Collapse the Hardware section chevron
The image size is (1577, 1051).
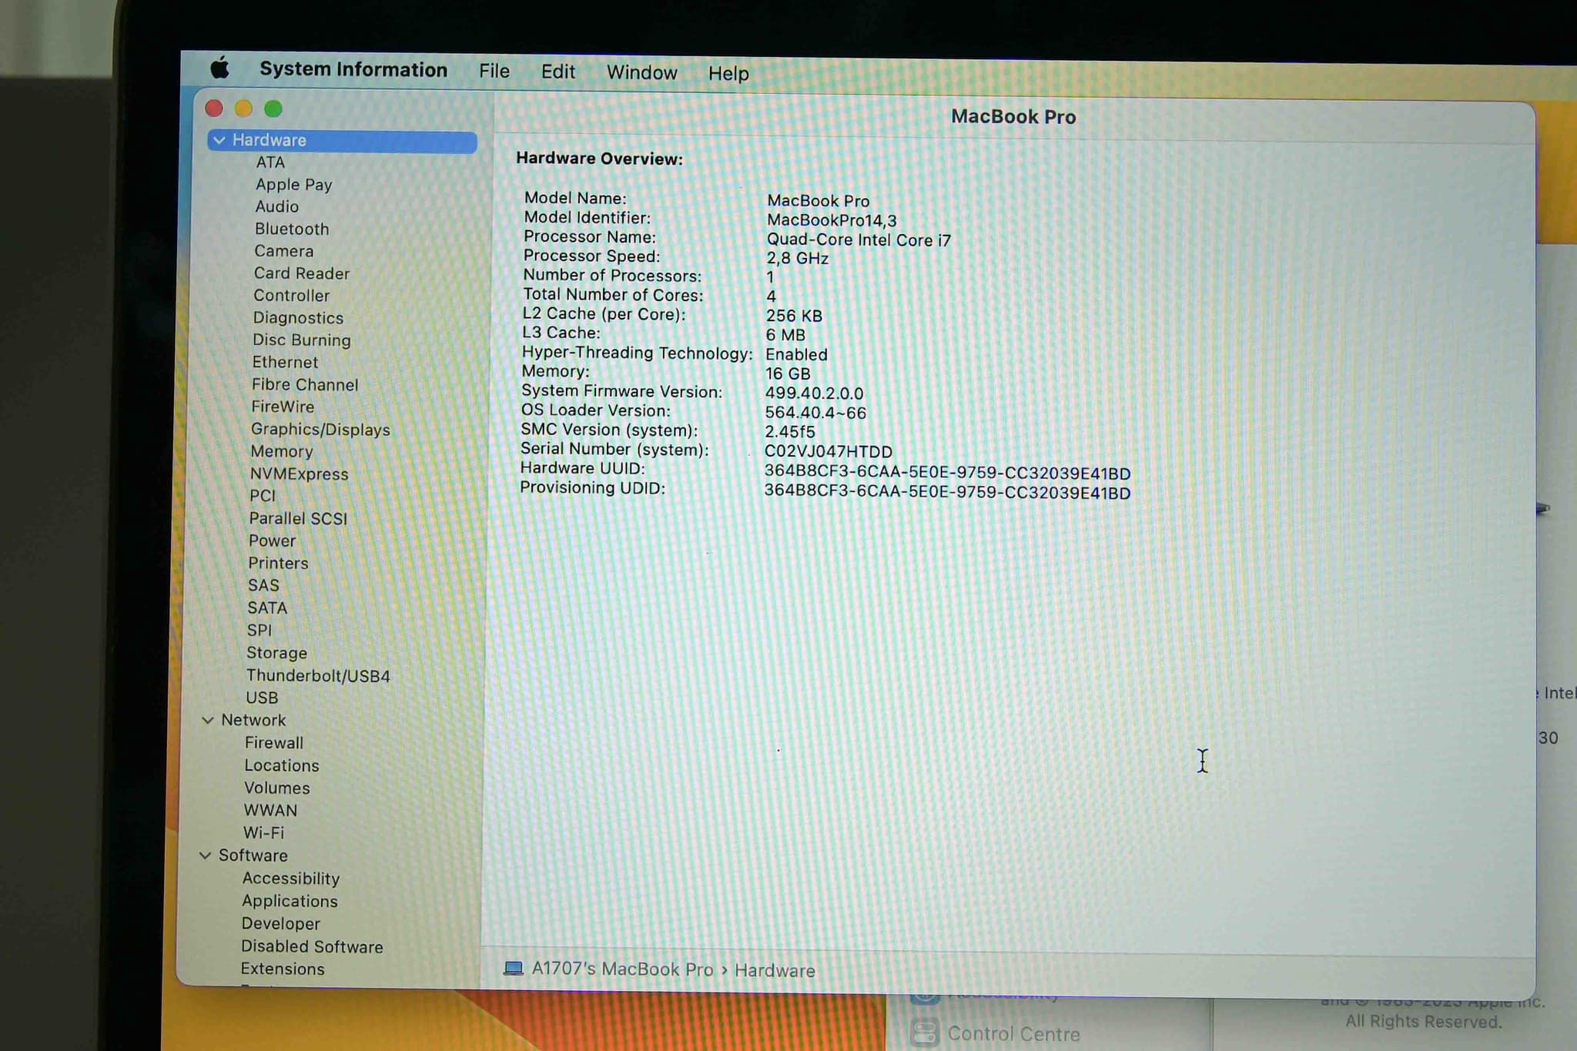click(x=219, y=140)
